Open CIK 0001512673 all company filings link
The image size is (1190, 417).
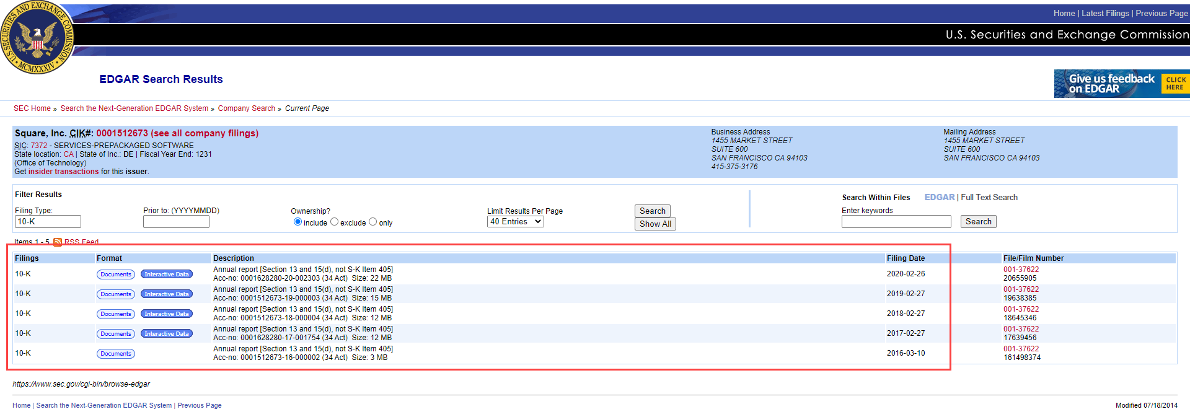click(177, 133)
